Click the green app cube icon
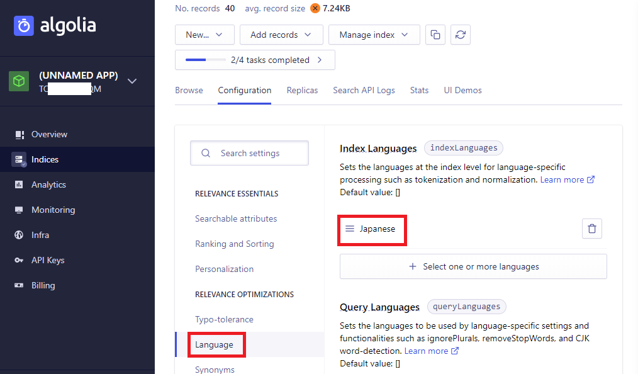 click(19, 81)
